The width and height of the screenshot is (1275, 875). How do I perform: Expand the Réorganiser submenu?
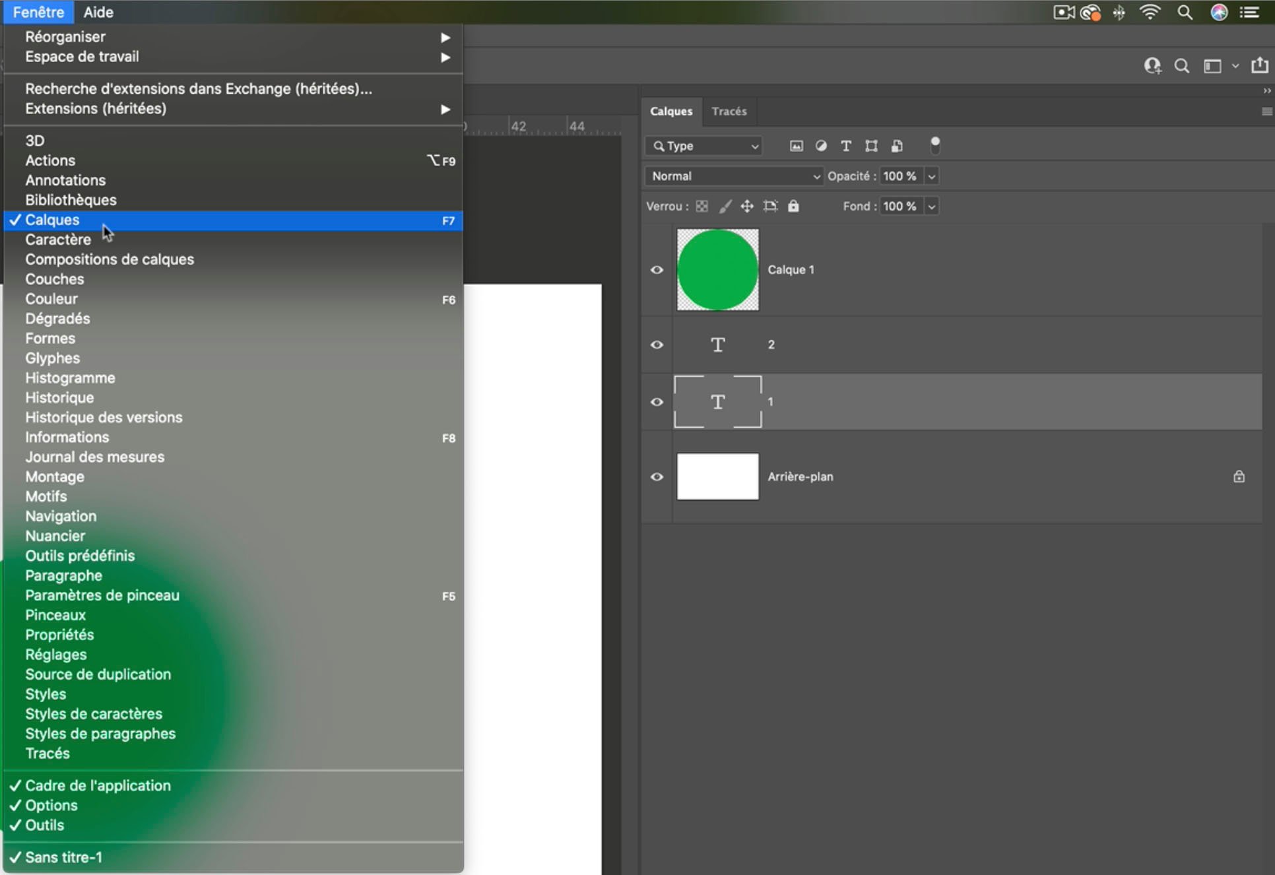(233, 37)
